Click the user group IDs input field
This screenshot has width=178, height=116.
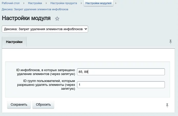(x=121, y=85)
